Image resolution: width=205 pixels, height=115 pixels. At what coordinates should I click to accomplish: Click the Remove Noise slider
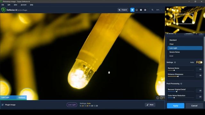pos(181,70)
